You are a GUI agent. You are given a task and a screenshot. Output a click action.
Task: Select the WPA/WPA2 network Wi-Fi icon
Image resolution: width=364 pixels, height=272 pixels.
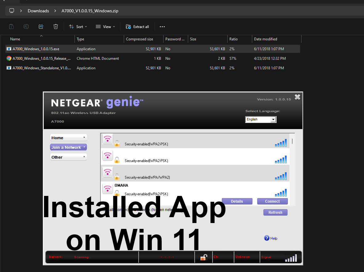click(x=107, y=172)
